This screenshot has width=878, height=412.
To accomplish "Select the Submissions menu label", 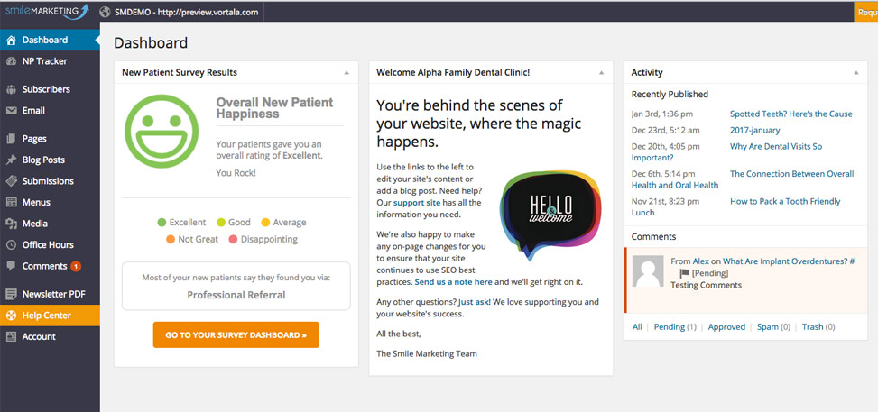I will 48,181.
